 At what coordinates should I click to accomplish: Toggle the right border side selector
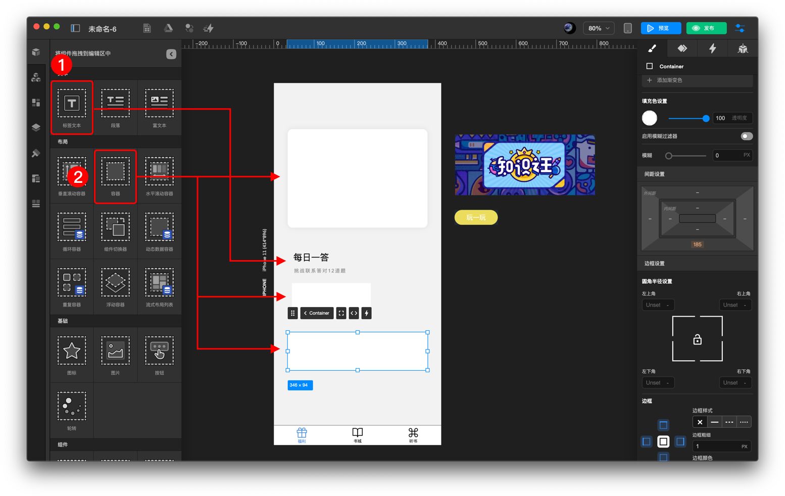coord(680,441)
